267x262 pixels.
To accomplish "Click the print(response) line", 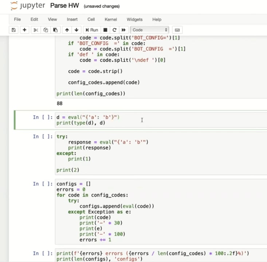I will point(89,148).
